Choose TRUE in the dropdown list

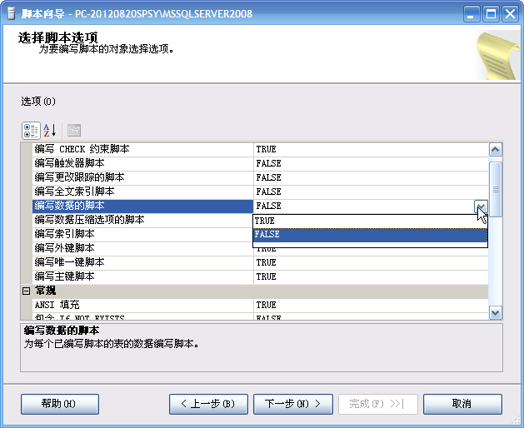click(x=370, y=221)
